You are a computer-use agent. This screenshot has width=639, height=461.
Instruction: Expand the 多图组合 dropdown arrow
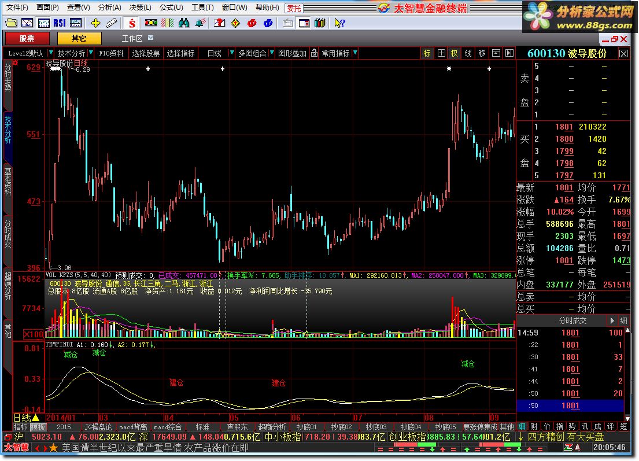coord(272,53)
